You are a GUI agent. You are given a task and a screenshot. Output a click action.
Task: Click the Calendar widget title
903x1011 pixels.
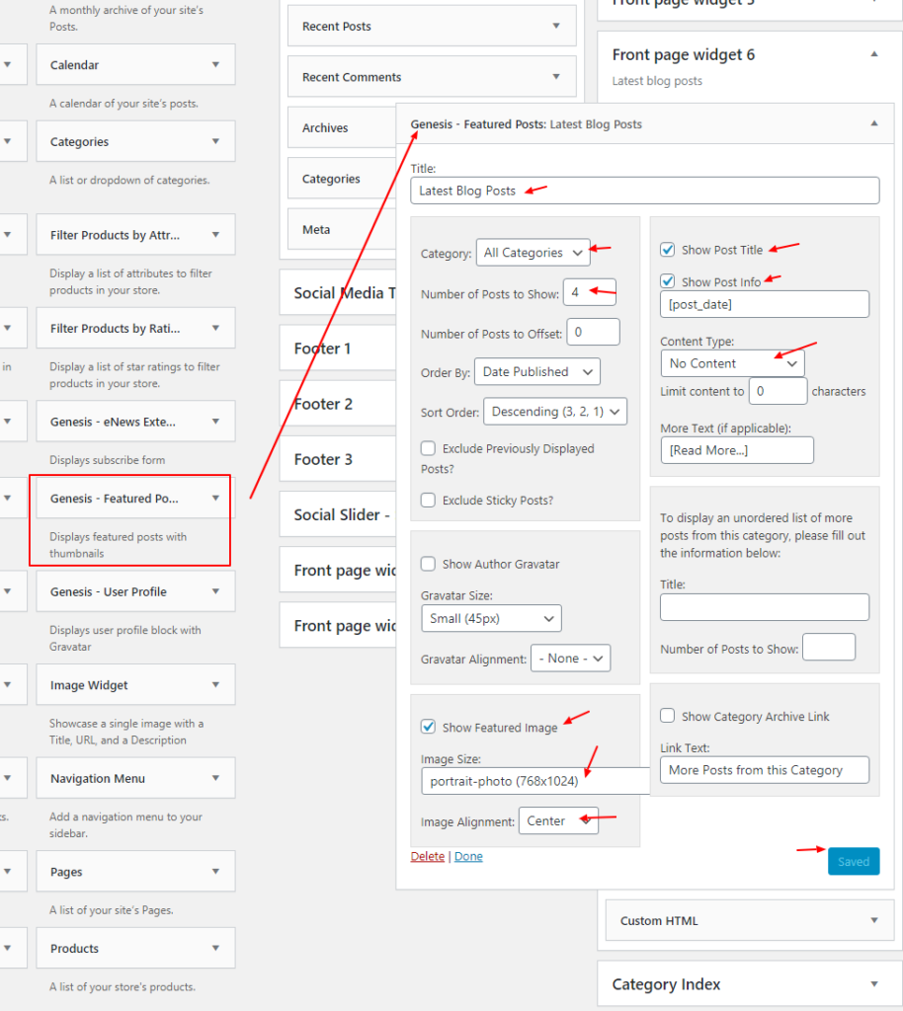click(x=74, y=65)
